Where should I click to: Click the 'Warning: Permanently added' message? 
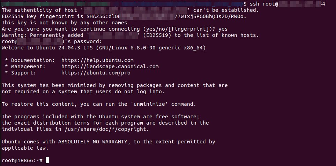(42, 35)
